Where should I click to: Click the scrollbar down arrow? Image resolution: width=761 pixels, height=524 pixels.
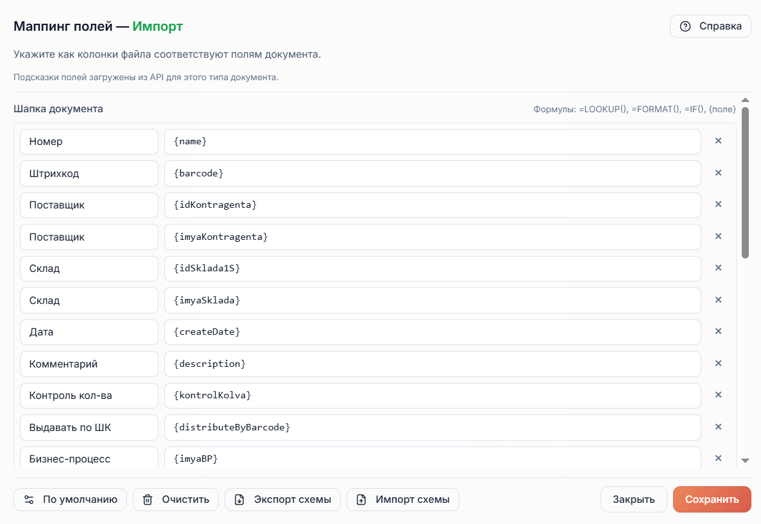pyautogui.click(x=746, y=461)
